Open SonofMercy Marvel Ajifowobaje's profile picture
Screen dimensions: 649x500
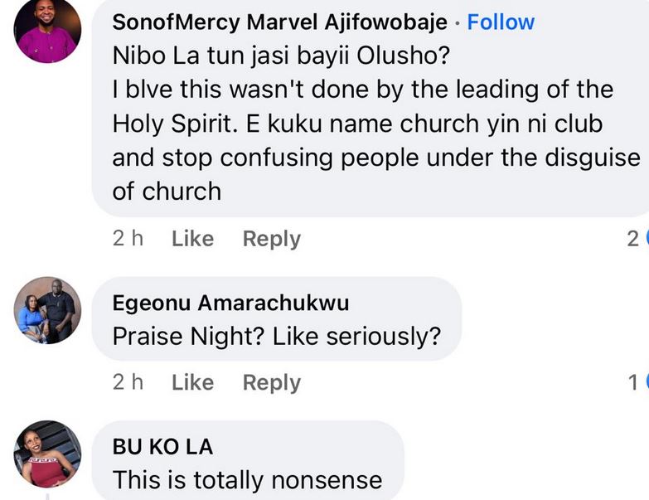pos(48,30)
